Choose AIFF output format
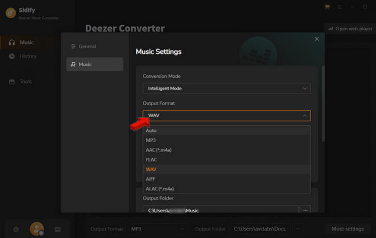This screenshot has width=376, height=238. pyautogui.click(x=227, y=179)
